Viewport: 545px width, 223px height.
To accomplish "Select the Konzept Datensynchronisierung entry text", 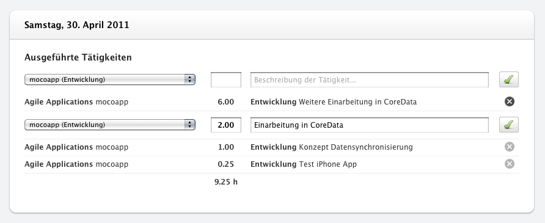I will (356, 147).
